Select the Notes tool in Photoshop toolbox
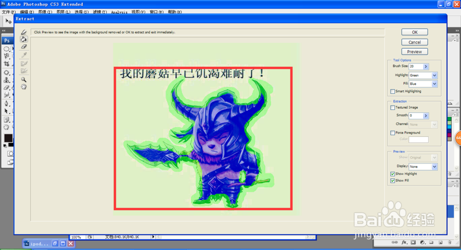 coord(6,120)
